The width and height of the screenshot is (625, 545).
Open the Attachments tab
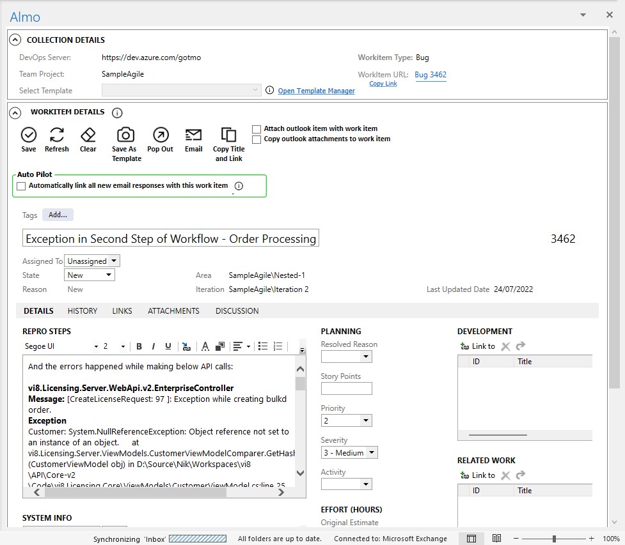[173, 311]
